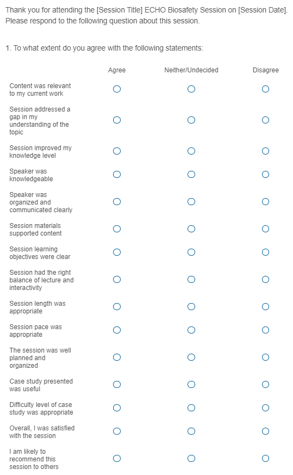Mark Disagree for learning objectives were clear
This screenshot has width=293, height=475.
tap(265, 252)
